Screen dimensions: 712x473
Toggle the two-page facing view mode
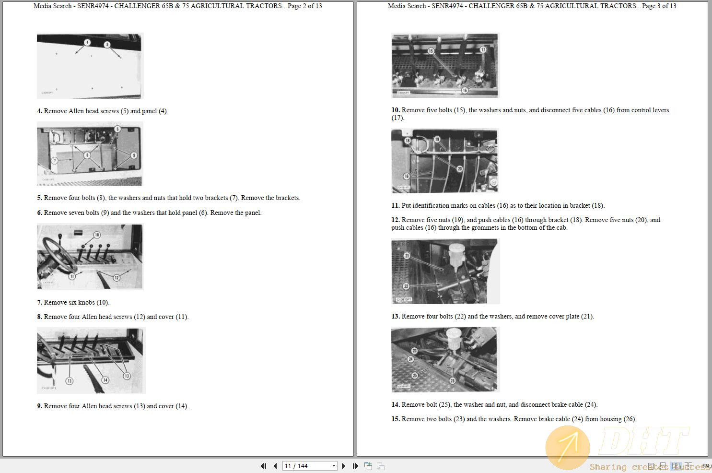[x=676, y=466]
